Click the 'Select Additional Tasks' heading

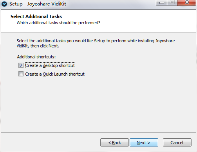coord(36,16)
